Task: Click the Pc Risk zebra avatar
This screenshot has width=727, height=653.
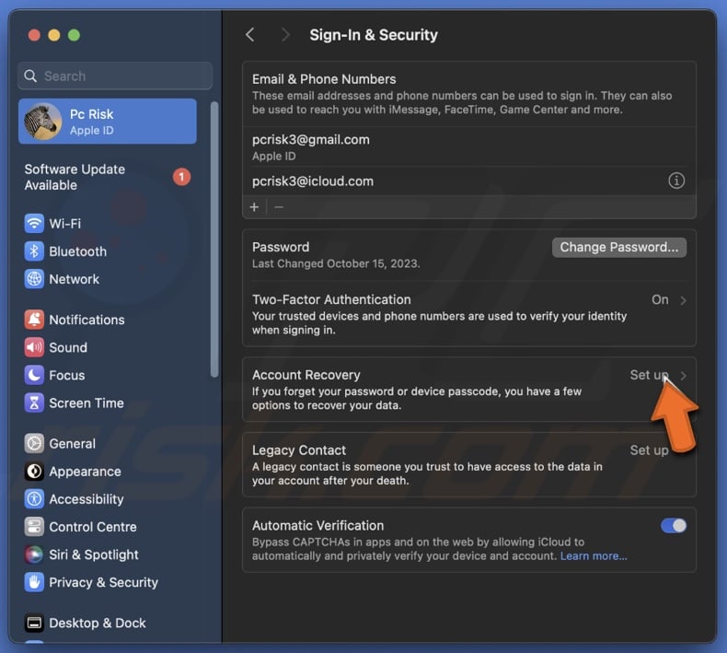Action: click(x=42, y=122)
